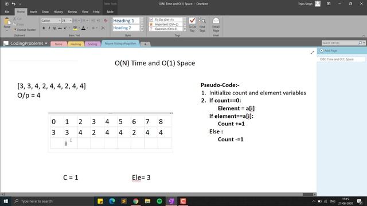Click the paragraph alignment icon
Screen dimensions: 367x206
93,28
